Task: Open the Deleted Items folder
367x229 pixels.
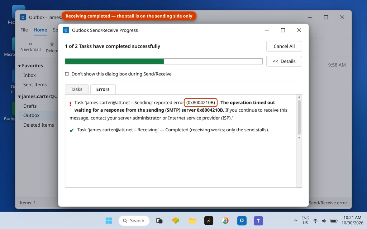Action: (x=39, y=125)
